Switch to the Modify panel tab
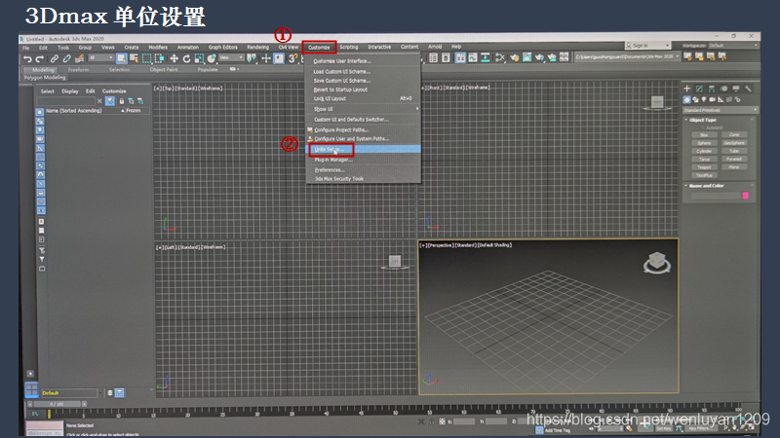 (x=699, y=89)
